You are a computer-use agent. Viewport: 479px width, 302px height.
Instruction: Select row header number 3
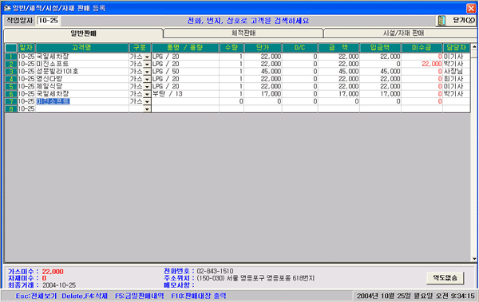pyautogui.click(x=11, y=72)
